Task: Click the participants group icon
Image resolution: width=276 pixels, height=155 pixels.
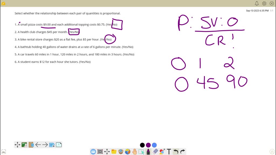Action: [x=93, y=152]
